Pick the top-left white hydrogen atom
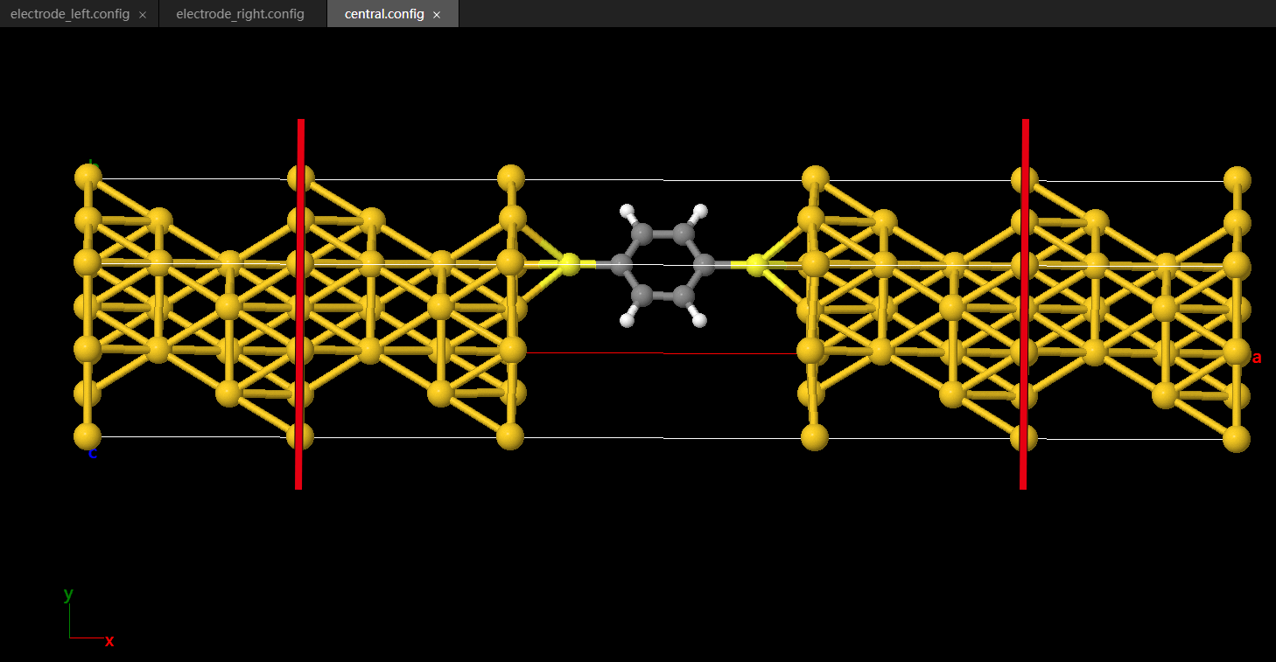Viewport: 1276px width, 662px height. tap(627, 211)
